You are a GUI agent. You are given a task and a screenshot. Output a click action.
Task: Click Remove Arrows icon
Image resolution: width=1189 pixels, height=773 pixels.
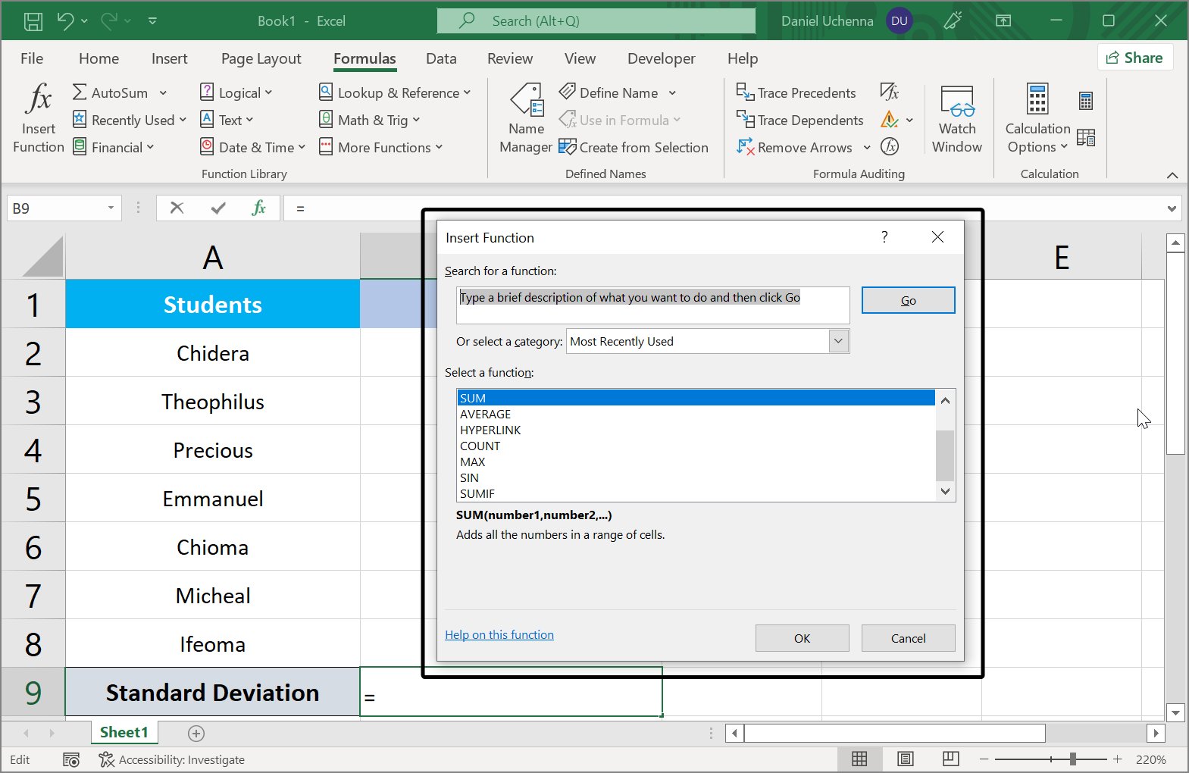coord(745,147)
